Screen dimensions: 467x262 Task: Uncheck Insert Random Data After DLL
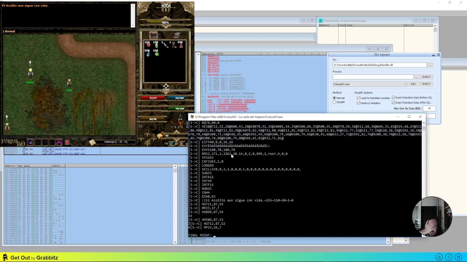pos(393,103)
